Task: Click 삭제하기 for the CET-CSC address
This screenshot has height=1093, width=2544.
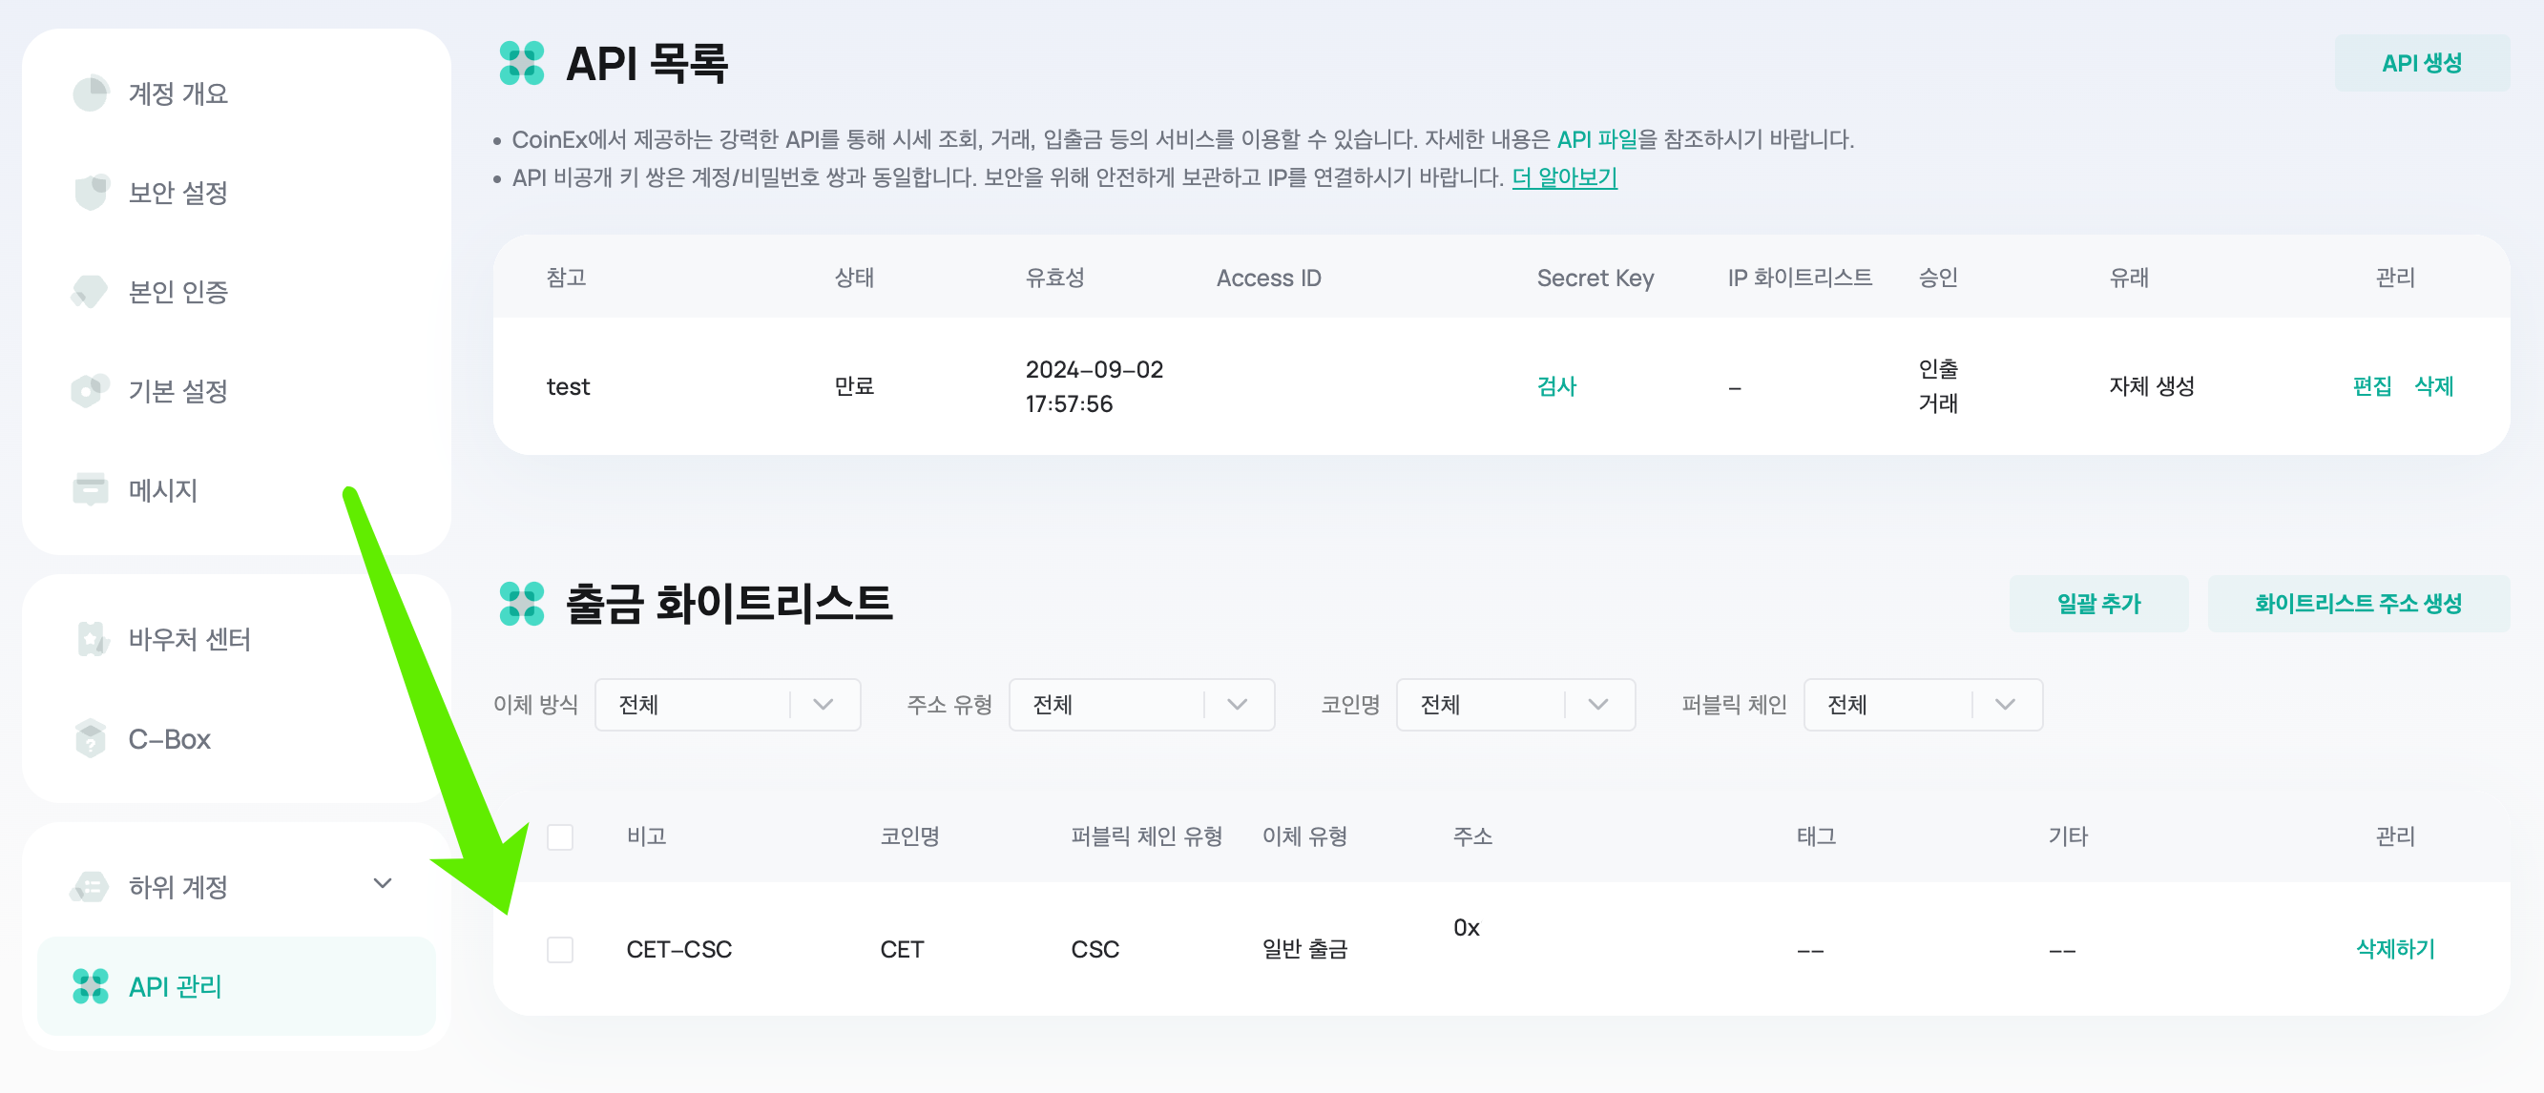Action: [x=2395, y=949]
